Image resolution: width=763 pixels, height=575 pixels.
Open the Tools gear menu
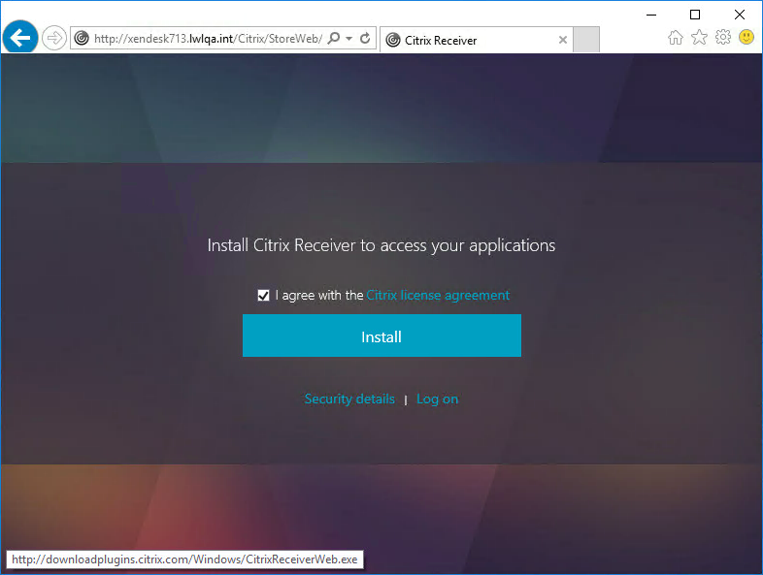[x=722, y=38]
